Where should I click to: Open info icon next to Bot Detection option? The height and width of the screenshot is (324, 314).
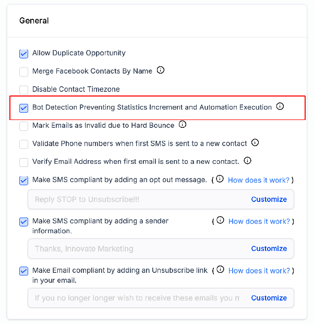coord(280,106)
